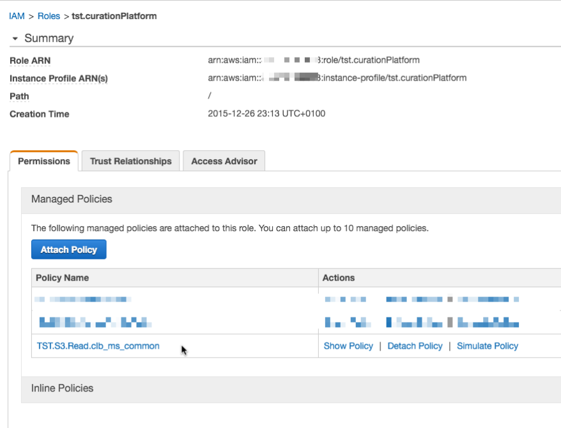
Task: Switch to the Trust Relationships tab
Action: [131, 161]
